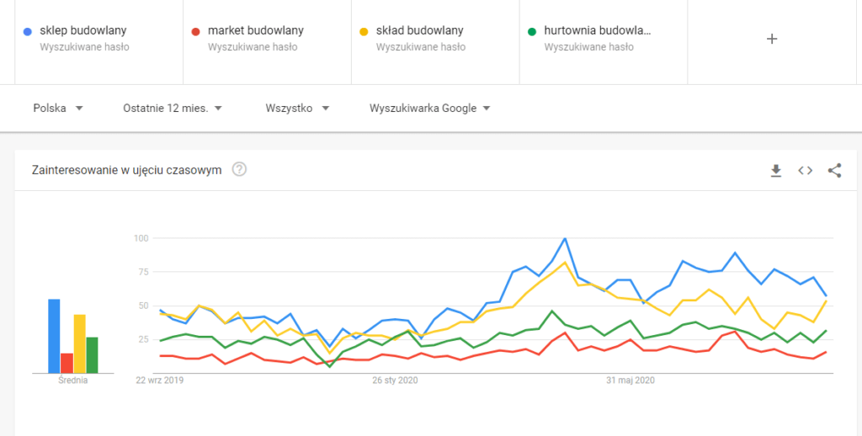Click the embed code icon

806,171
